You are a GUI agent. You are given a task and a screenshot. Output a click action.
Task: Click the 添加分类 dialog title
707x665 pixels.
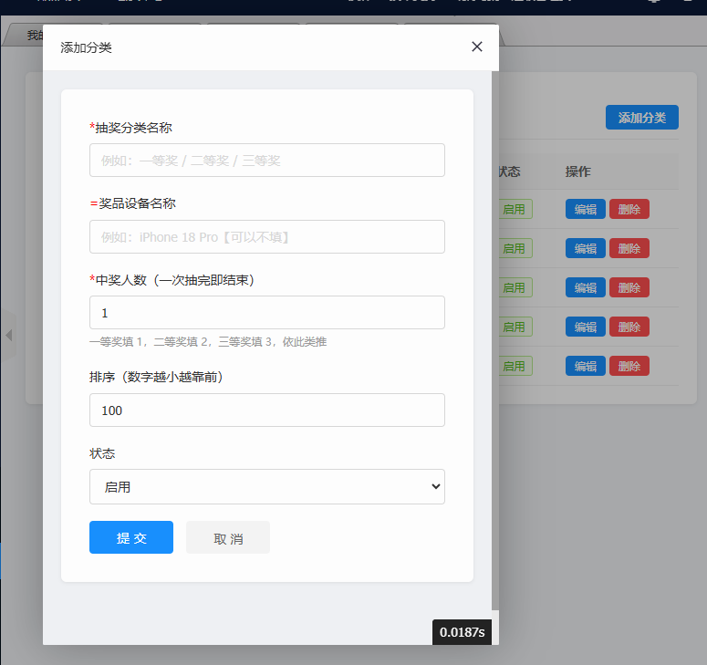pos(86,47)
